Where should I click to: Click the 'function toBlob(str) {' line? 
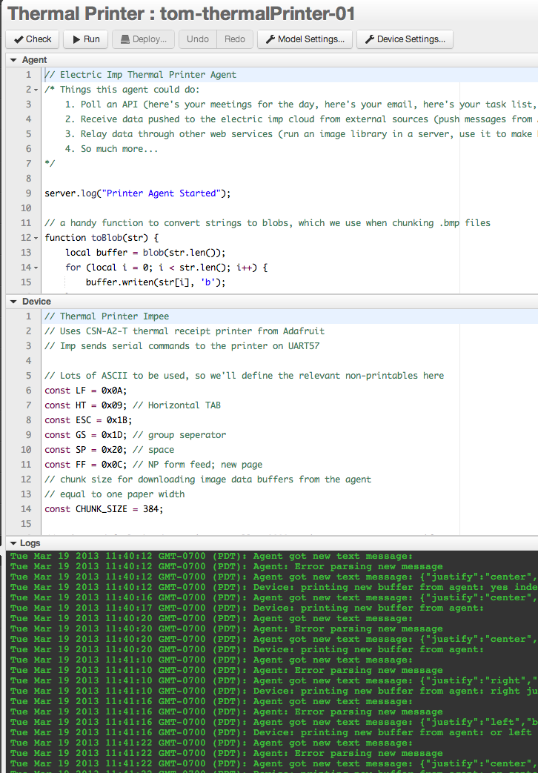[102, 238]
